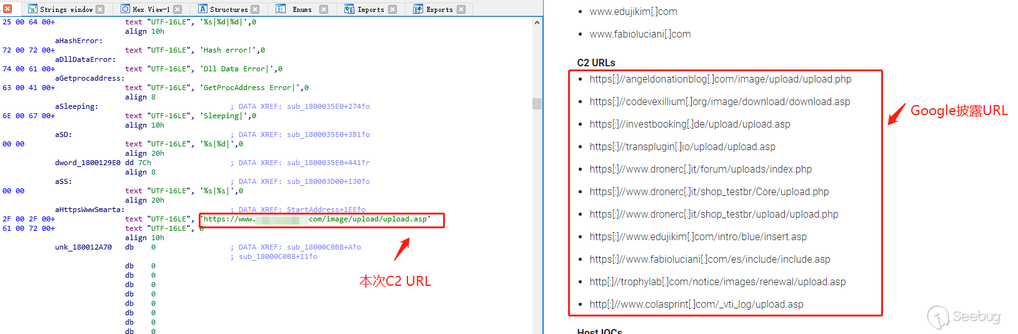Click the Structures tab icon
Screen dimensions: 1018x334
[202, 9]
